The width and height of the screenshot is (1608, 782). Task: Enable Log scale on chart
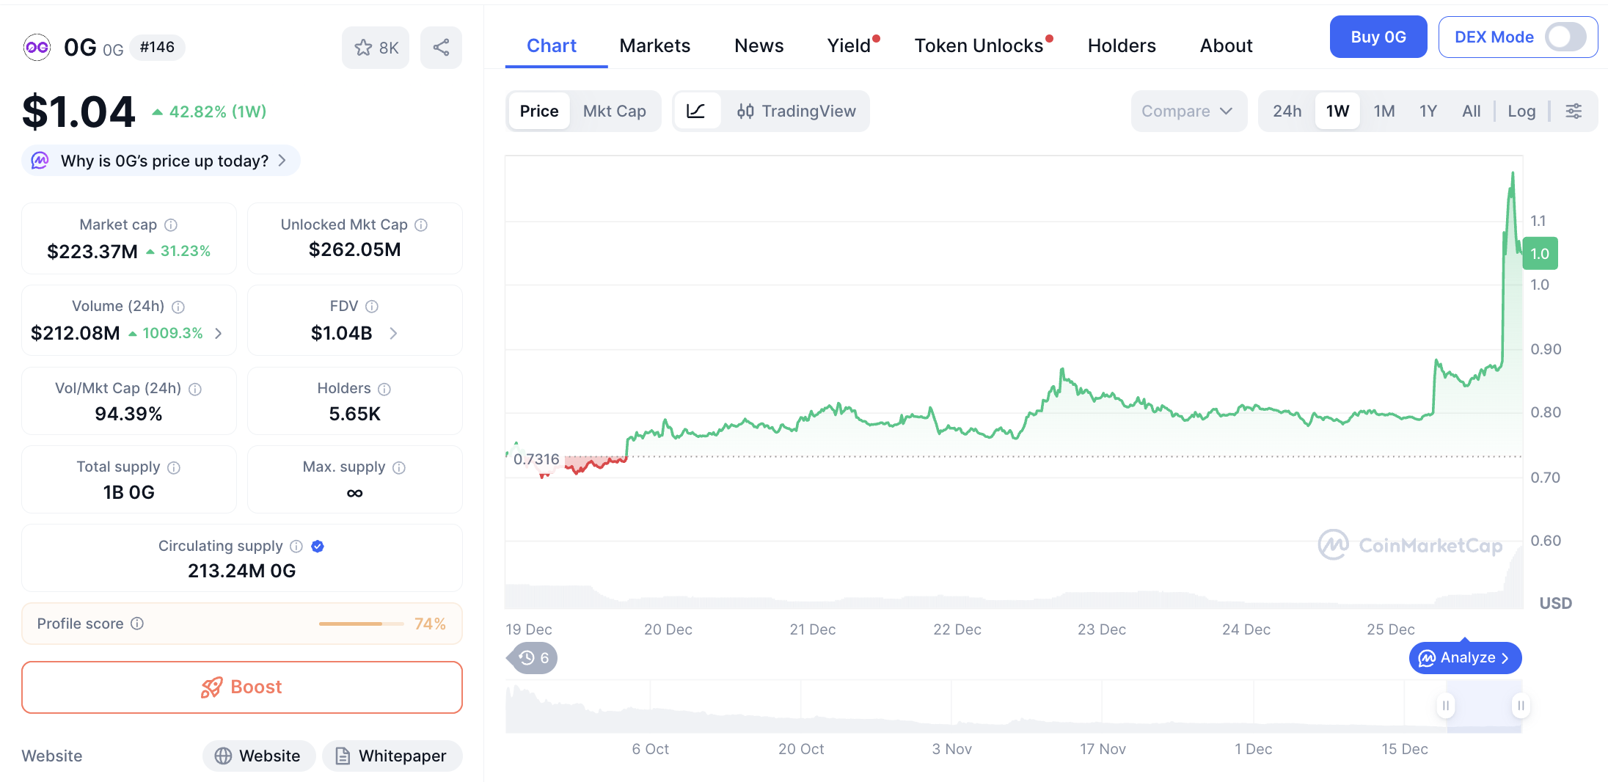(x=1521, y=111)
